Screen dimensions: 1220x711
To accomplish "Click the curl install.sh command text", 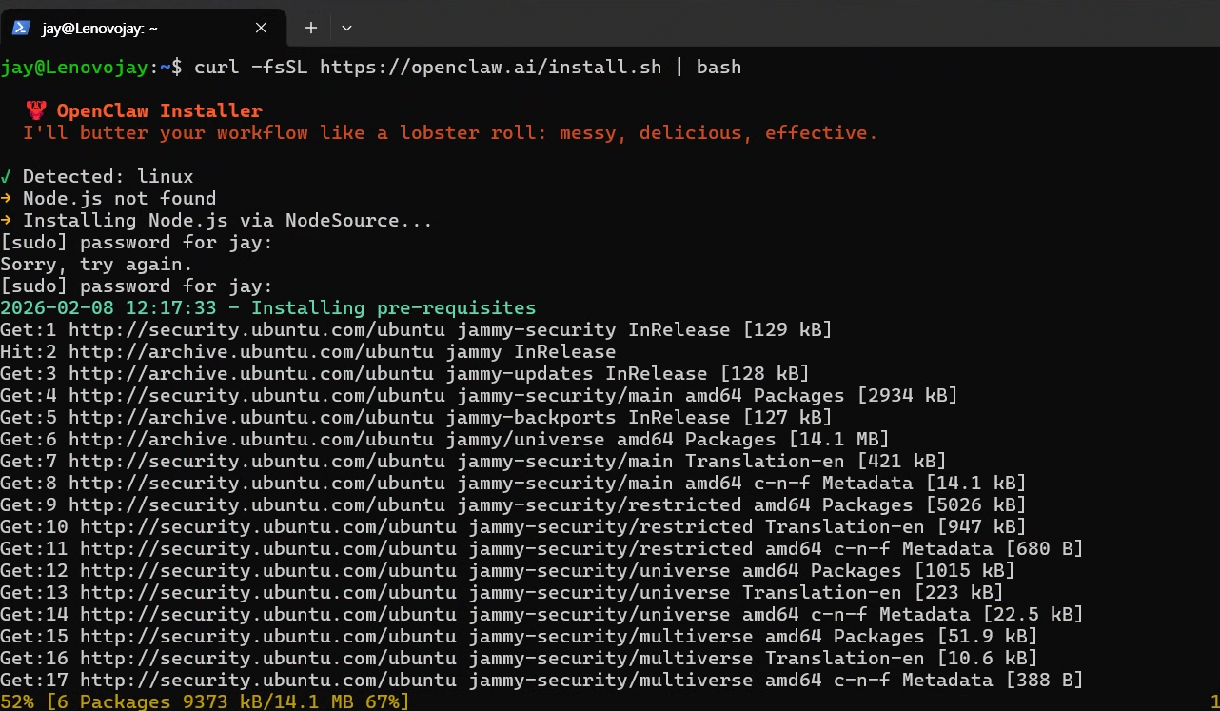I will (467, 67).
